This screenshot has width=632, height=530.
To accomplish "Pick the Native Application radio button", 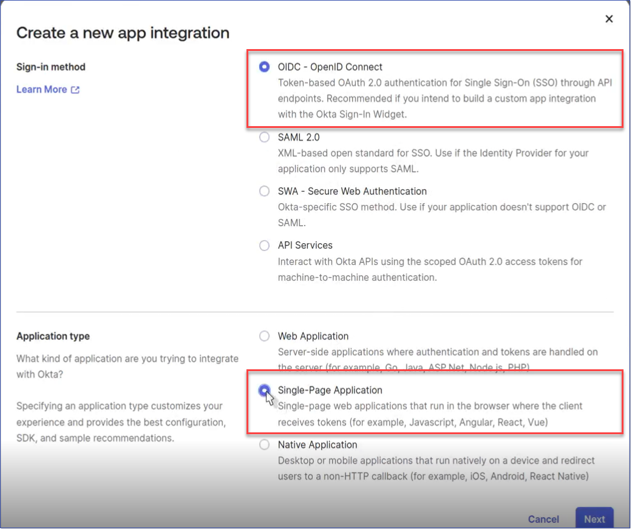I will click(265, 444).
